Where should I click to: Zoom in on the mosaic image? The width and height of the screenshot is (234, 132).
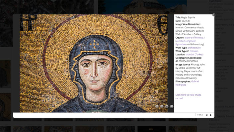pyautogui.click(x=157, y=107)
